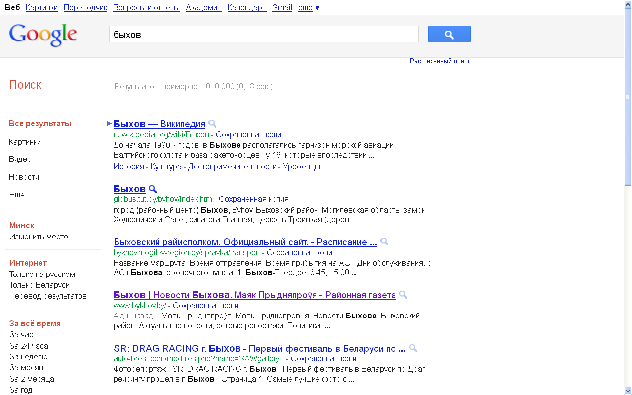Click the blue arrow marker beside Быхов — Википедия
The height and width of the screenshot is (395, 632).
click(110, 123)
